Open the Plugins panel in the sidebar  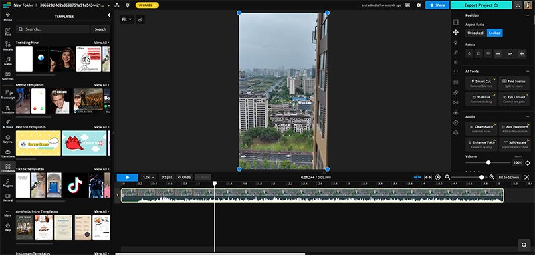(x=7, y=183)
